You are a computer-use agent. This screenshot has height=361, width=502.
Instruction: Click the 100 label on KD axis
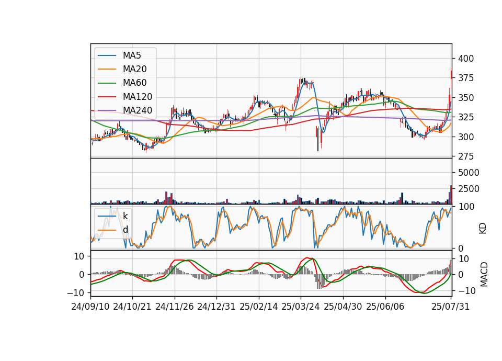pos(466,207)
